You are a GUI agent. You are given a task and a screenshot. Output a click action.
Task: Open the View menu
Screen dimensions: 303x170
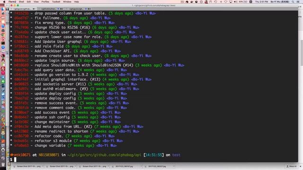[36, 2]
